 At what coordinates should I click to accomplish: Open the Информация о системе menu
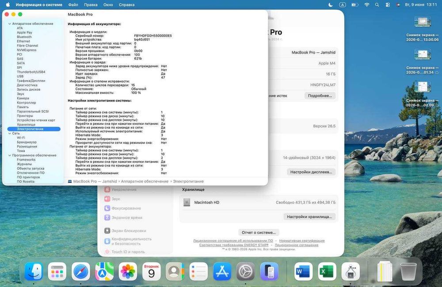39,5
